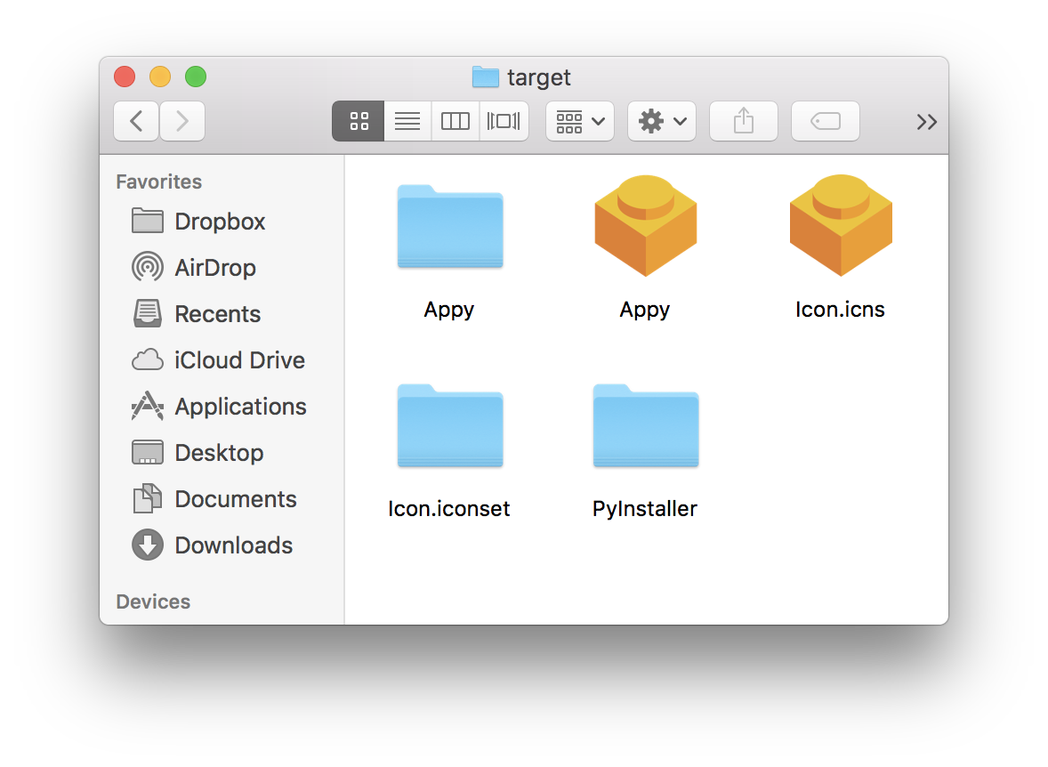Open the gear Action menu

coord(662,121)
